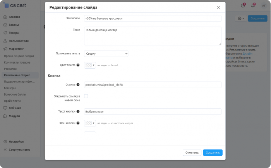
Task: Click blue Сохранить button in dialog
Action: pyautogui.click(x=213, y=153)
